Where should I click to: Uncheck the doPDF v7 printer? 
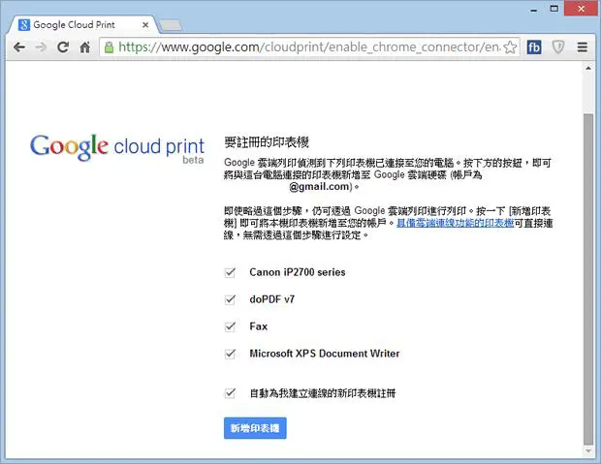click(230, 299)
